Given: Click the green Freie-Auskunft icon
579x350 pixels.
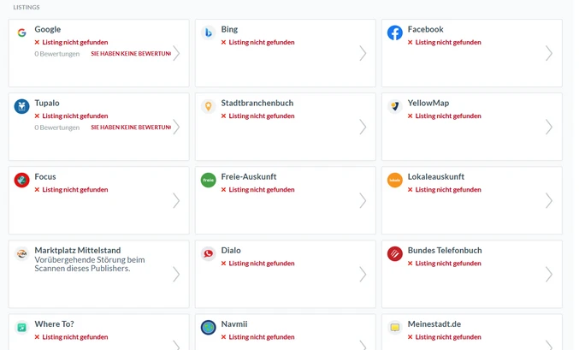Looking at the screenshot, I should click(x=208, y=181).
